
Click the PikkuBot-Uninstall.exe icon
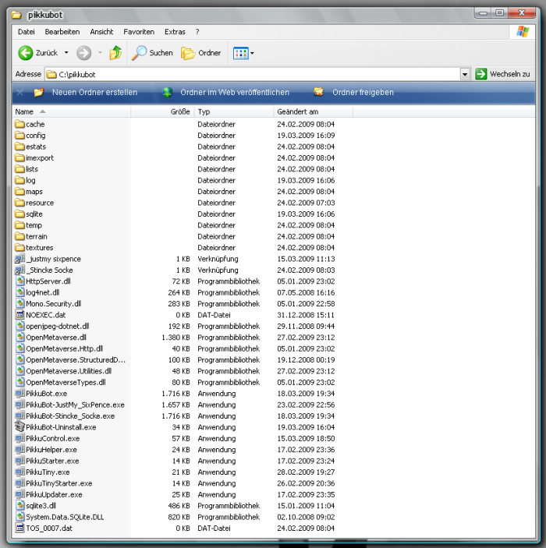tap(19, 427)
